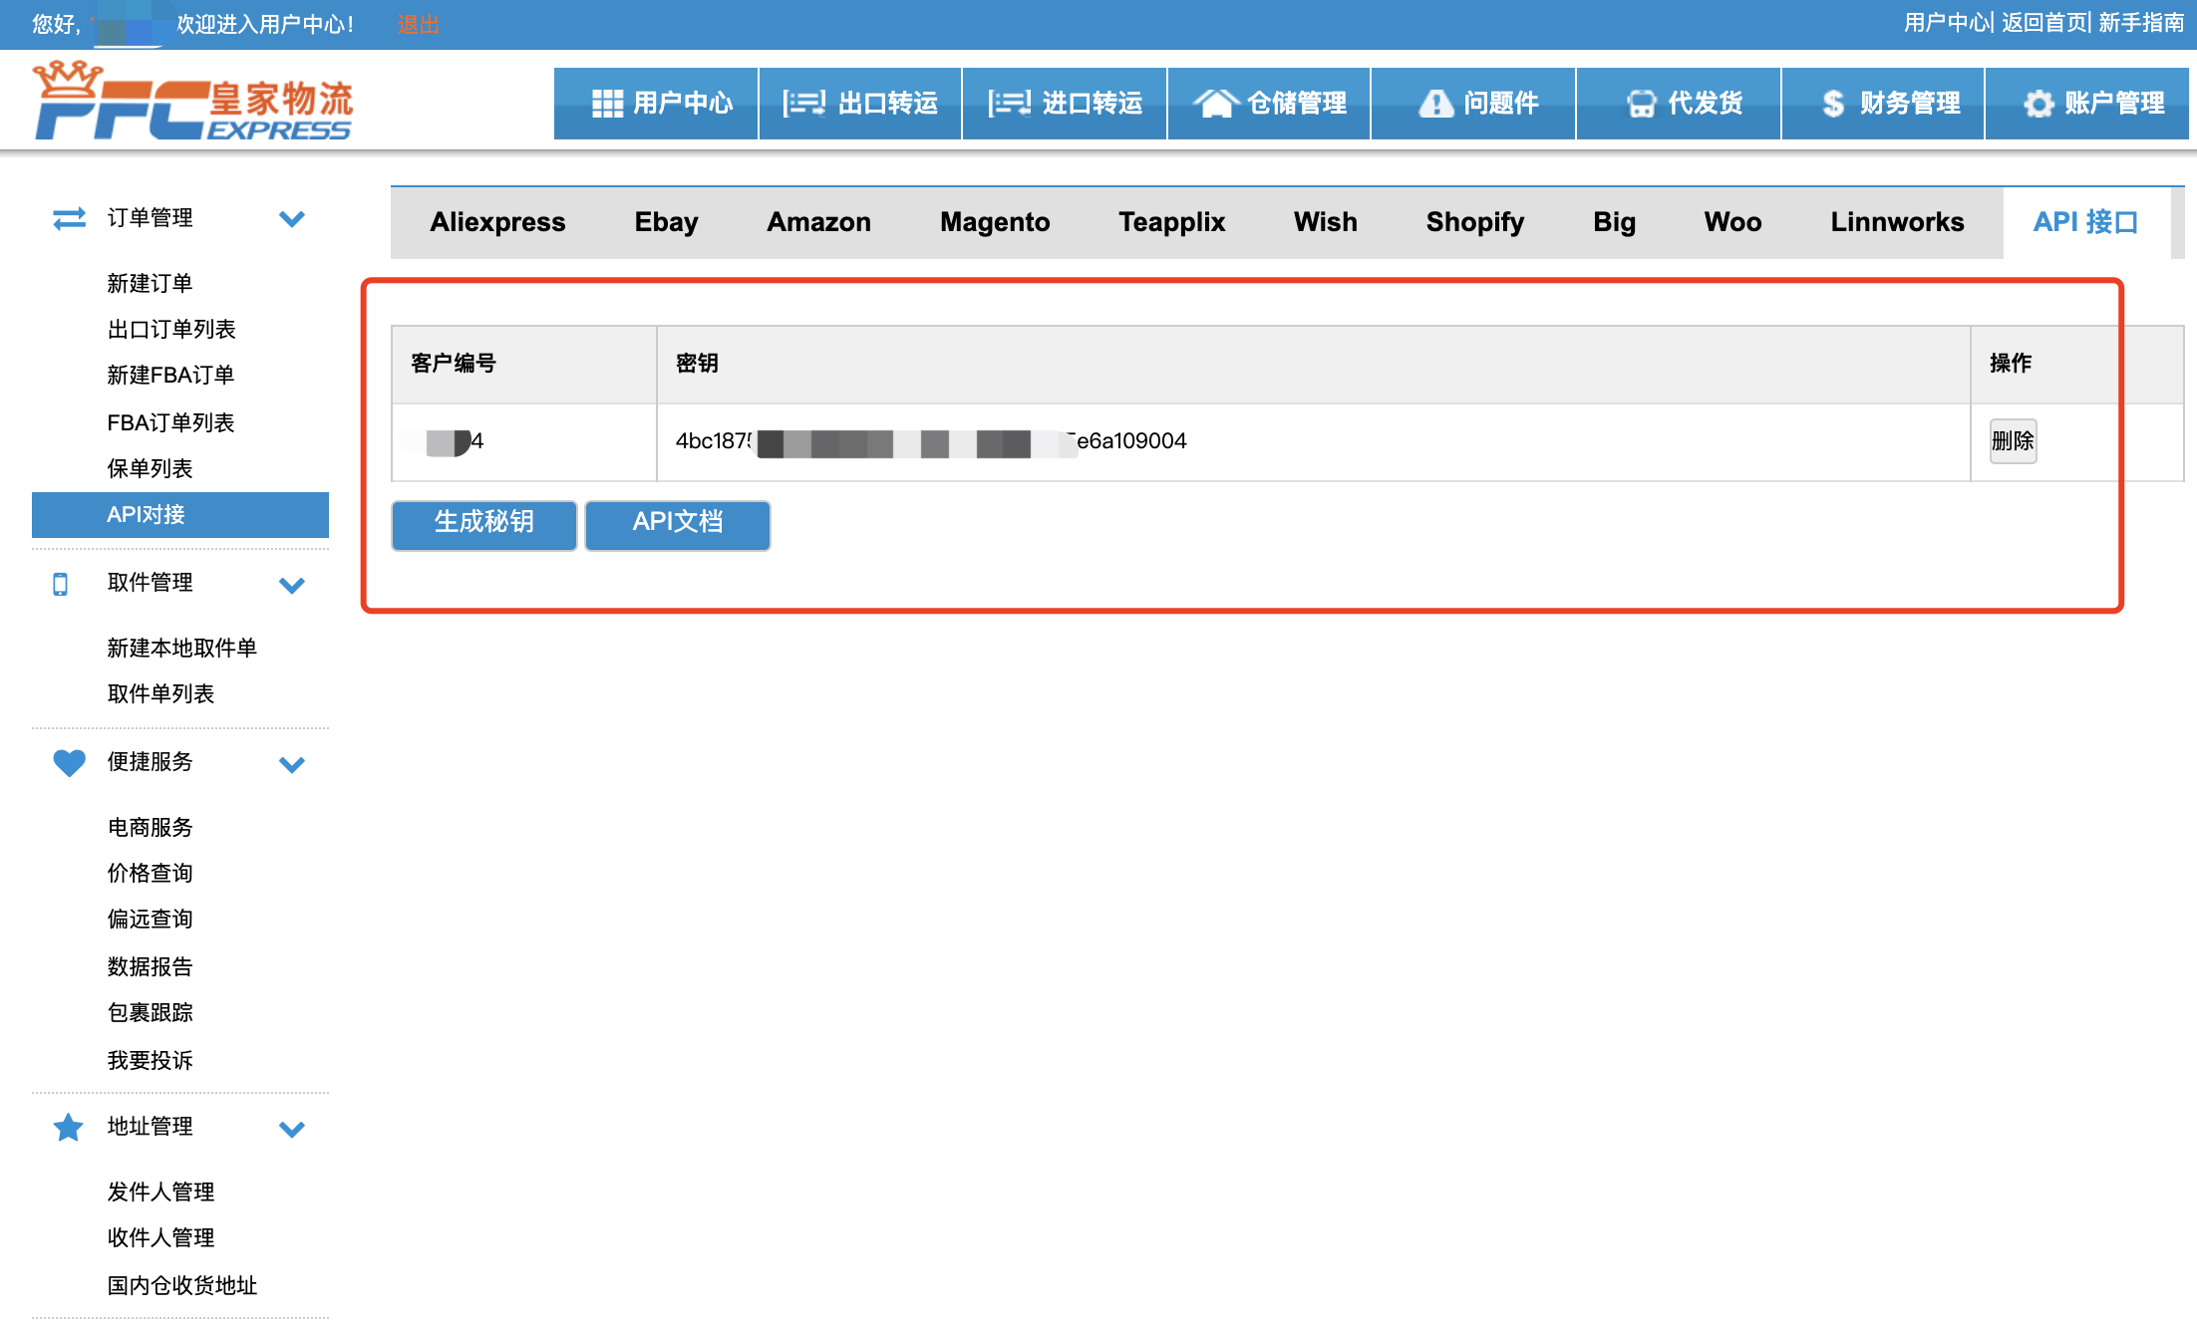Switch to the Amazon tab
This screenshot has height=1327, width=2197.
pos(818,222)
